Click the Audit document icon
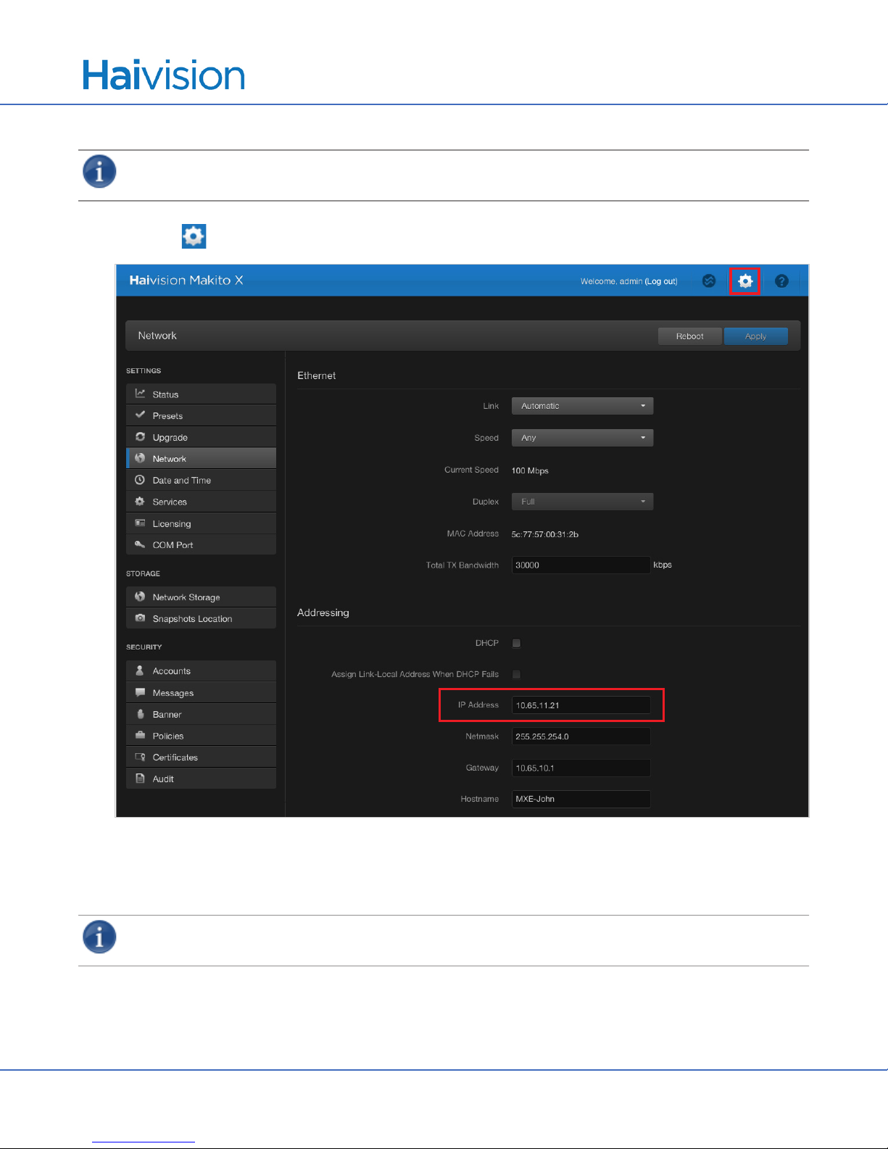The width and height of the screenshot is (888, 1149). coord(140,779)
